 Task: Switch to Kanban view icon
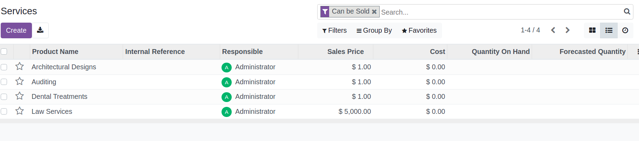pos(592,30)
